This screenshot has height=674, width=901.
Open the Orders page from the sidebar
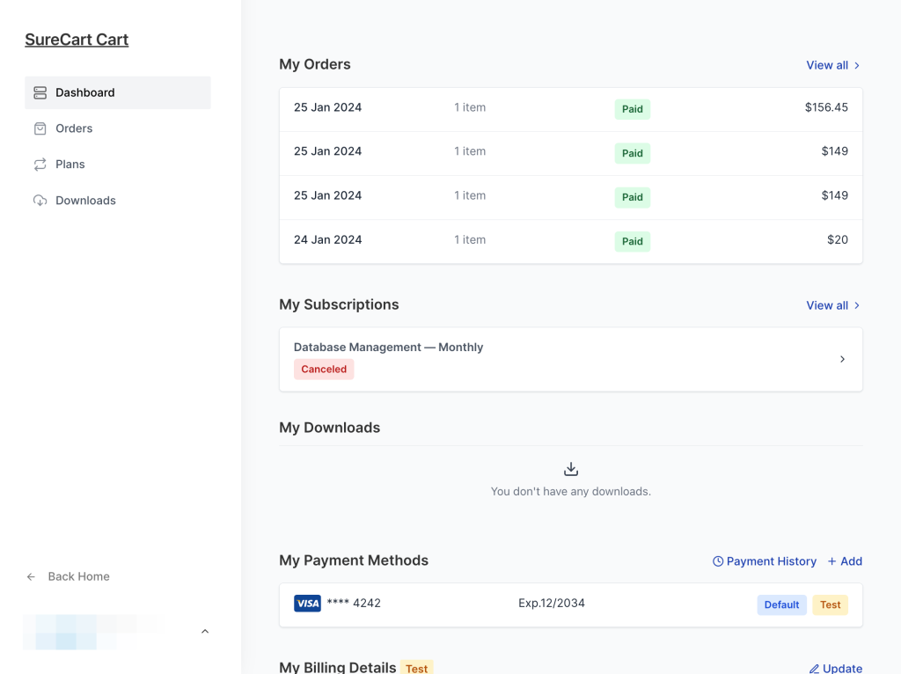(x=74, y=128)
